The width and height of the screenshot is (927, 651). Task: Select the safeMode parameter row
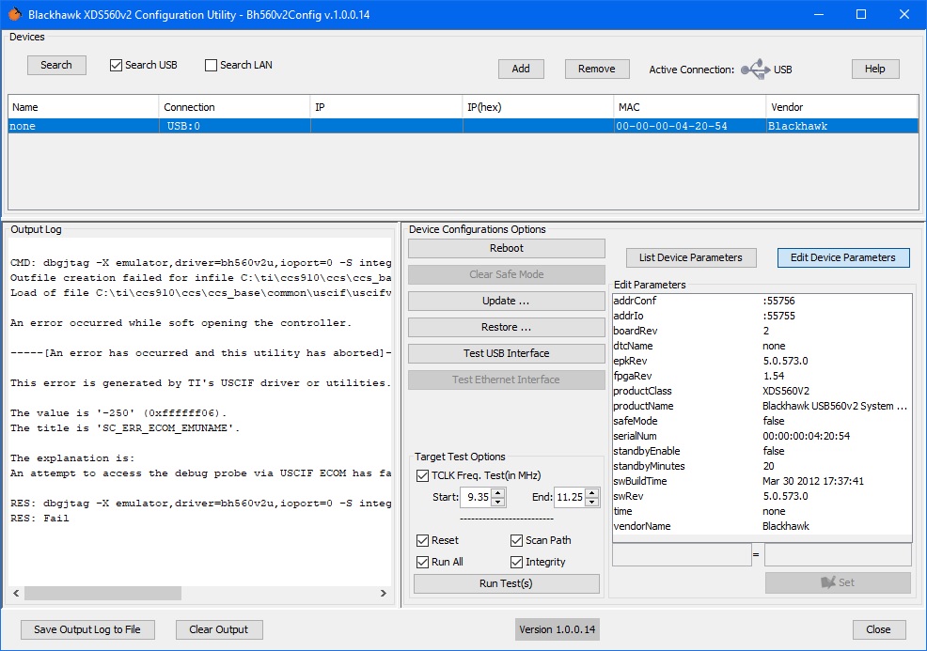point(762,421)
